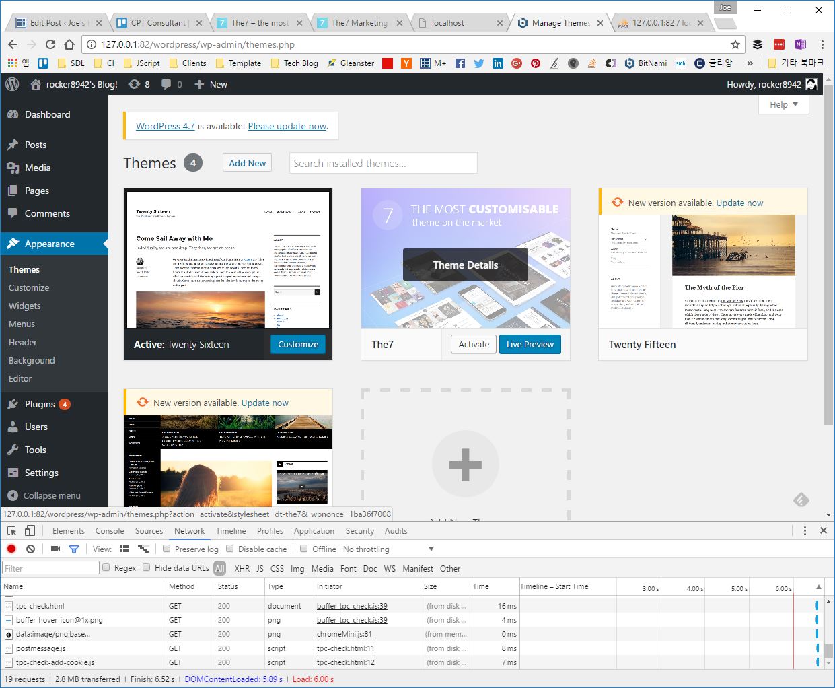The image size is (835, 688).
Task: Click Live Preview for The7
Action: click(530, 344)
